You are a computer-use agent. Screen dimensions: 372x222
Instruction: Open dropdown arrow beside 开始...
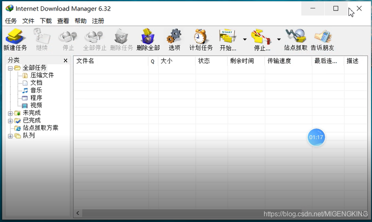(x=245, y=39)
